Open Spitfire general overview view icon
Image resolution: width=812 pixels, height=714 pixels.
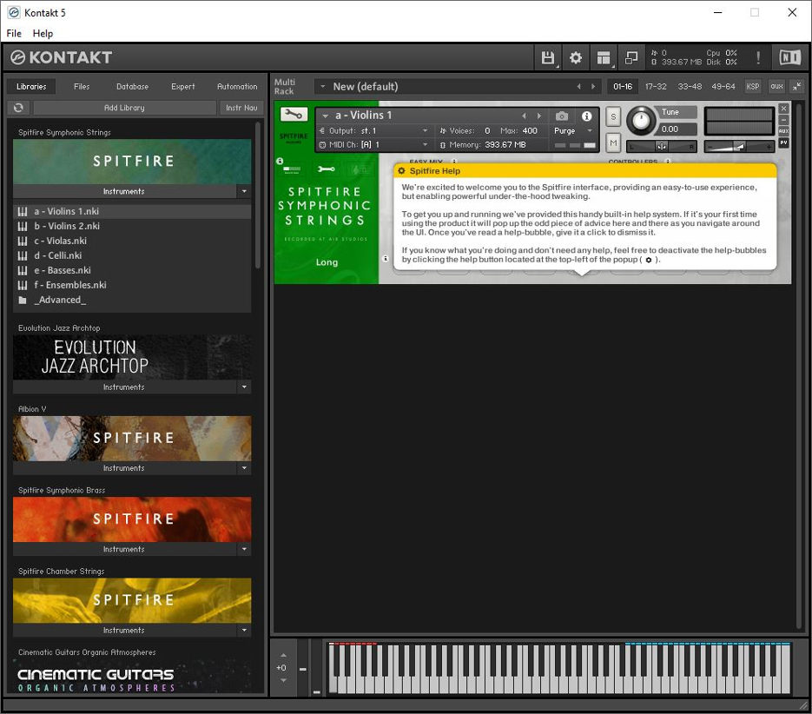coord(292,169)
